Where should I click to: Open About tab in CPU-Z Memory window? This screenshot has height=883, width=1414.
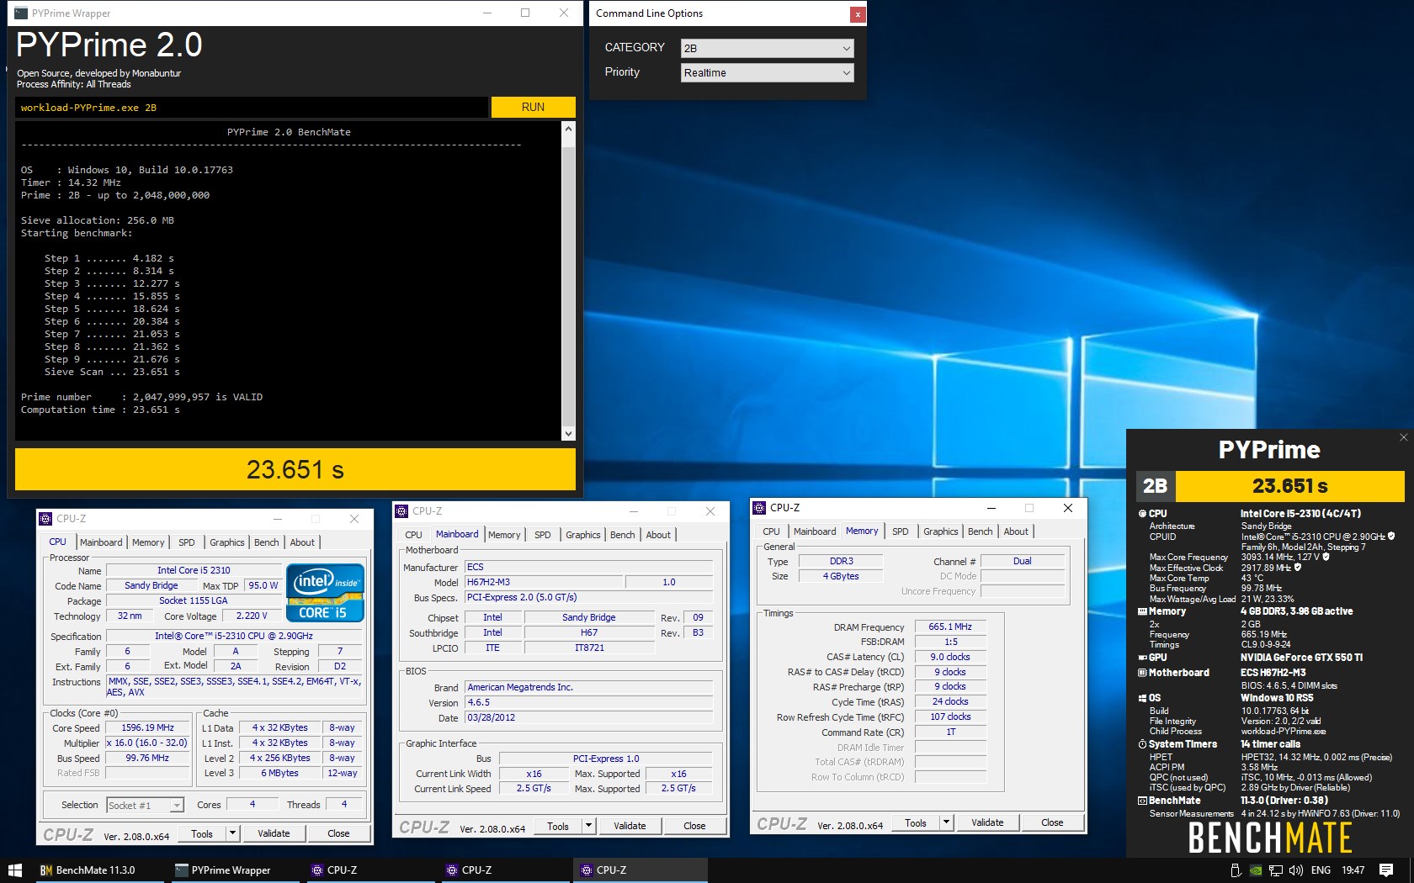[x=1016, y=531]
